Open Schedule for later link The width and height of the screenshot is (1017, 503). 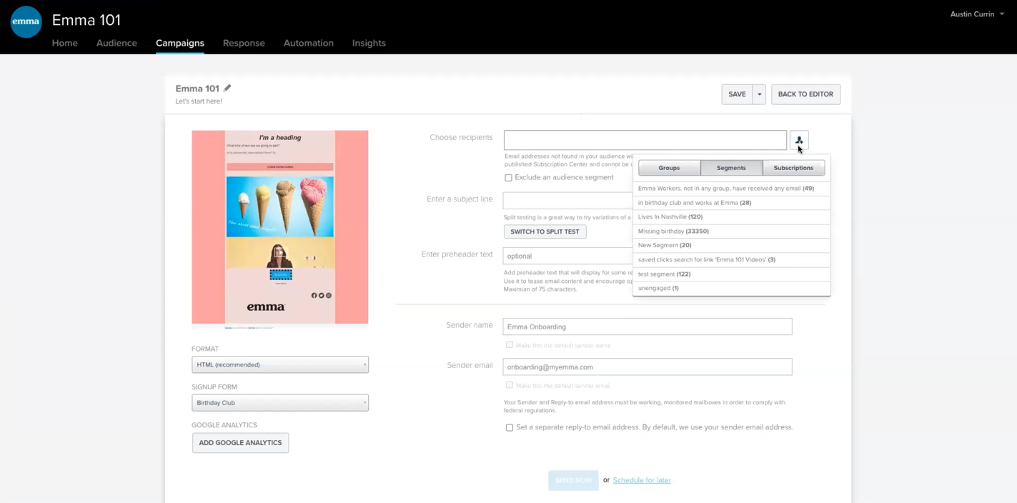pos(642,480)
